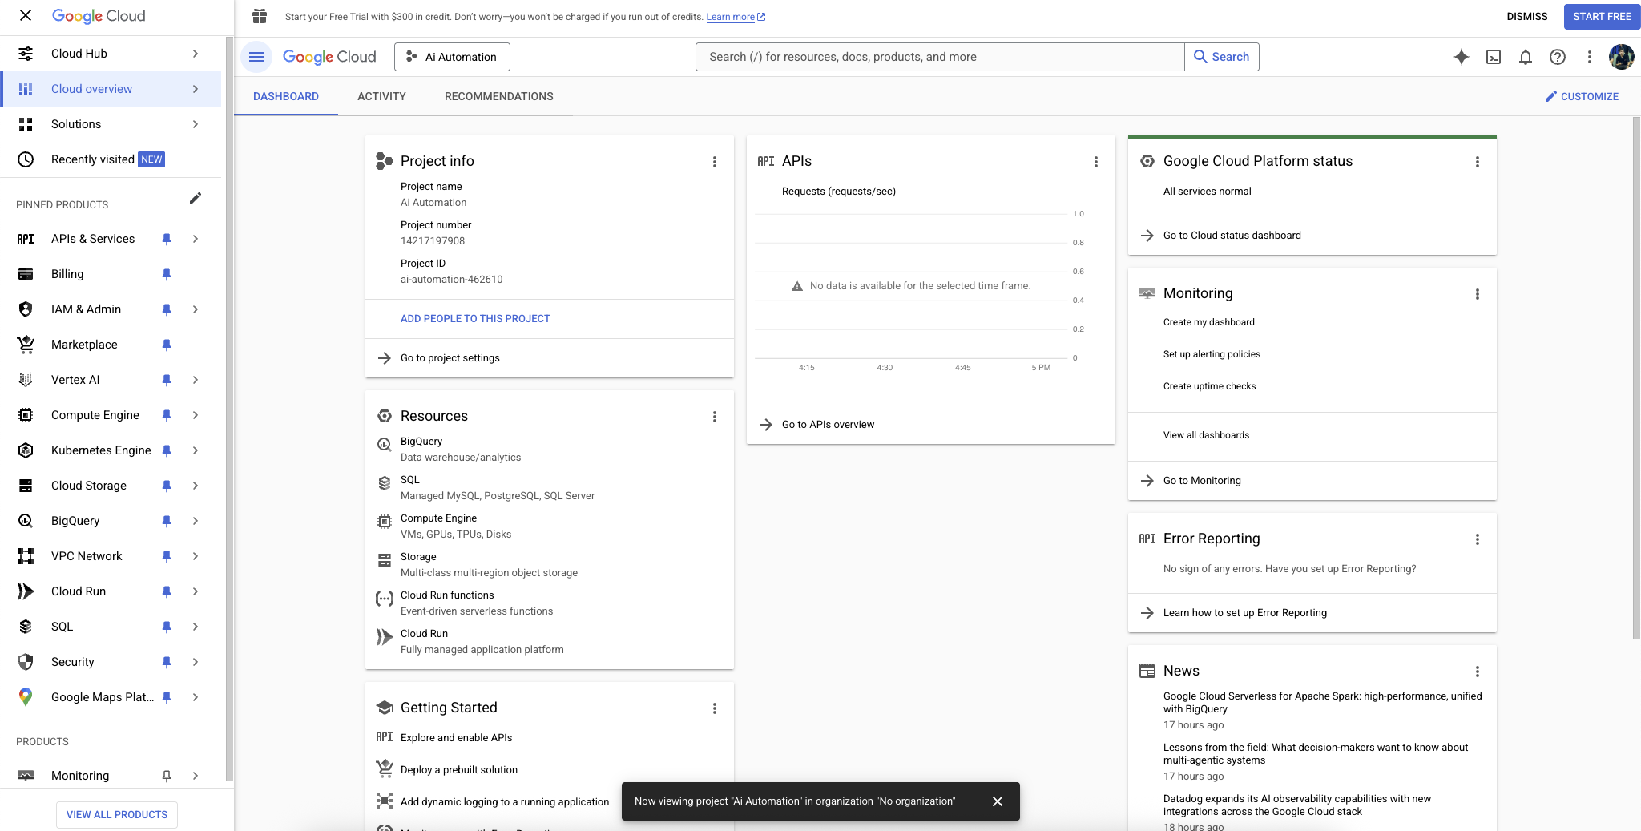Screen dimensions: 1641x831
Task: Click DISMISS in the trial banner
Action: coord(1527,16)
